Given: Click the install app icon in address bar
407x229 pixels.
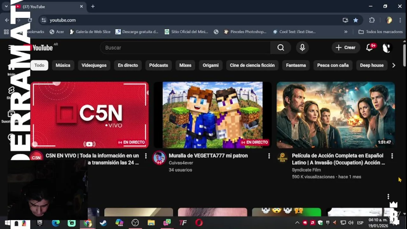Looking at the screenshot, I should pos(345,20).
